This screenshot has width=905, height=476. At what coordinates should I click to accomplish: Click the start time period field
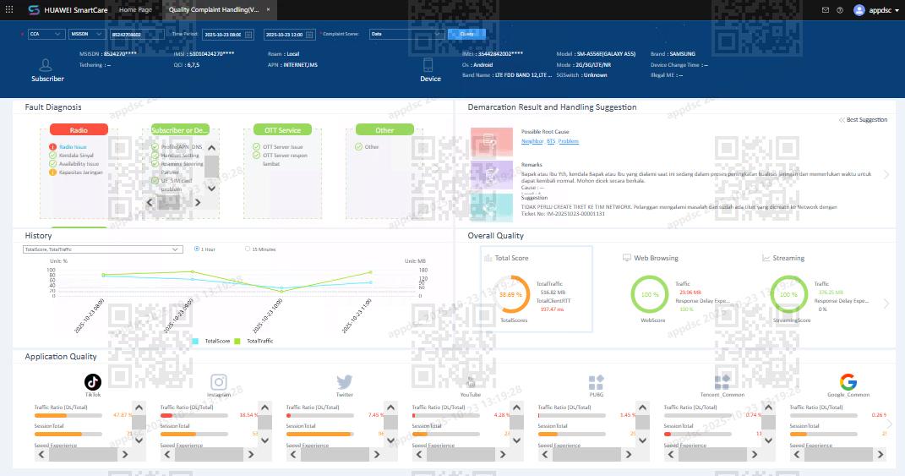(x=228, y=34)
